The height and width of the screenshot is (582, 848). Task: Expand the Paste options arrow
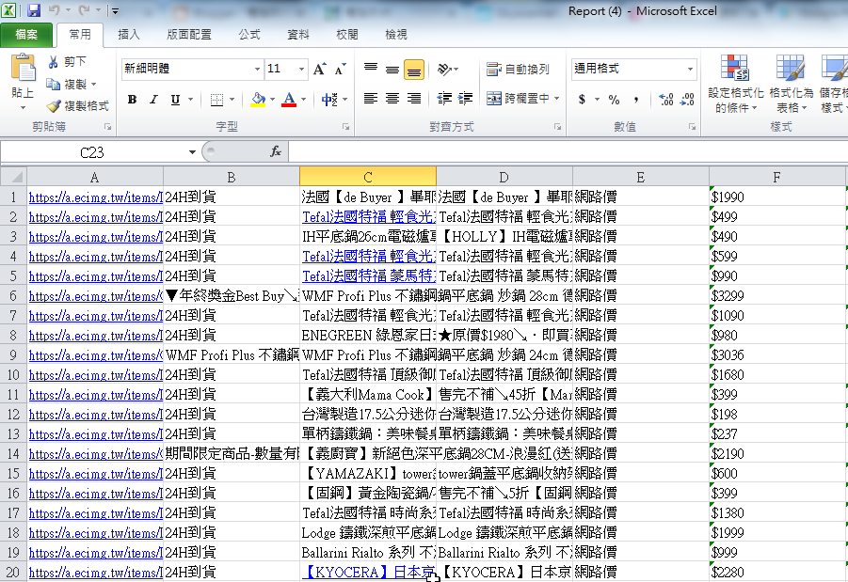23,107
